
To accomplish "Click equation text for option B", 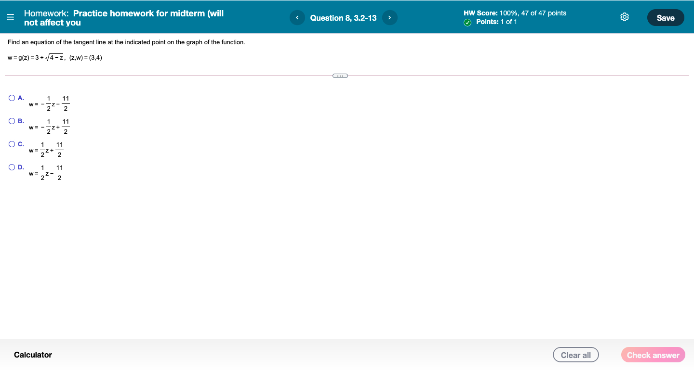I will click(49, 127).
